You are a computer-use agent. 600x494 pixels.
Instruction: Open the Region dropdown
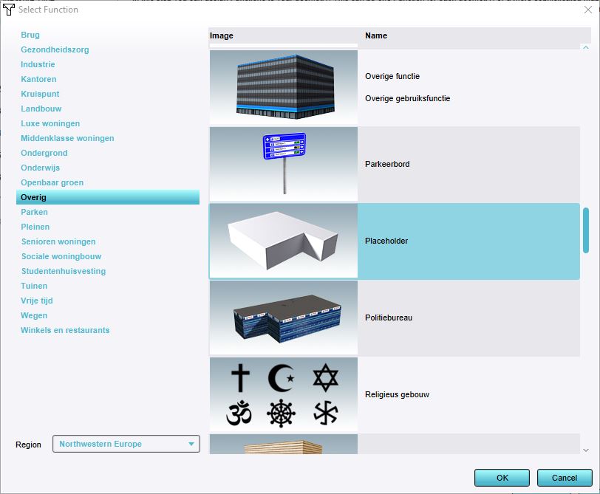tap(126, 444)
